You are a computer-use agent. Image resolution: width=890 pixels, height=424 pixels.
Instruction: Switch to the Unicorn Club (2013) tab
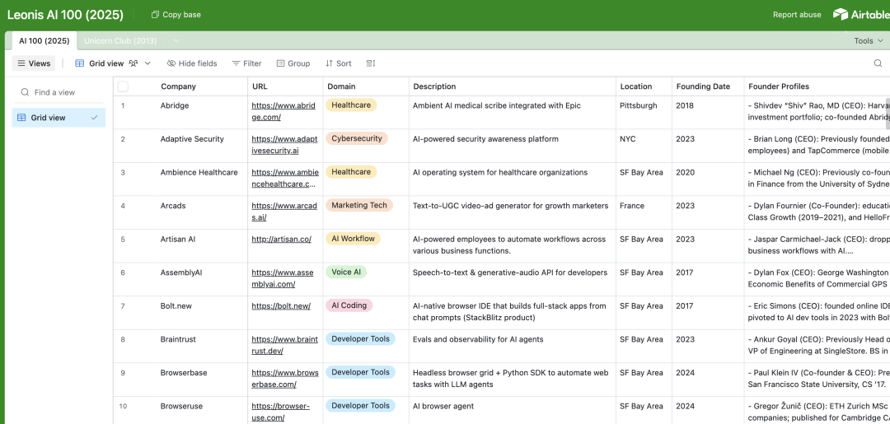tap(120, 41)
